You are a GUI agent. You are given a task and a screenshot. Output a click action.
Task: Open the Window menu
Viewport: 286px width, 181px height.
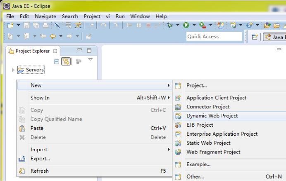pos(140,16)
